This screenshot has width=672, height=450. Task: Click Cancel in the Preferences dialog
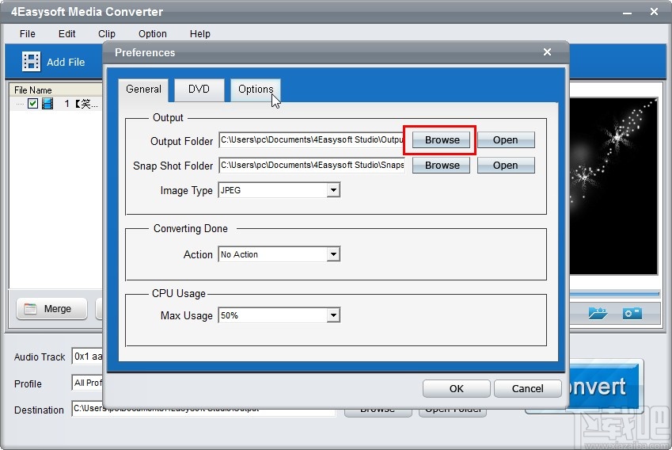tap(528, 389)
